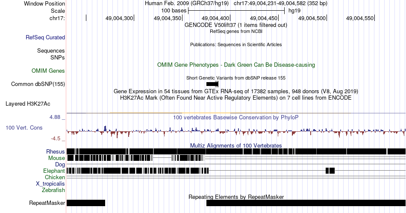Screen dimensions: 406x213
Task: Click the left RepeatMasker block
Action: pos(86,203)
